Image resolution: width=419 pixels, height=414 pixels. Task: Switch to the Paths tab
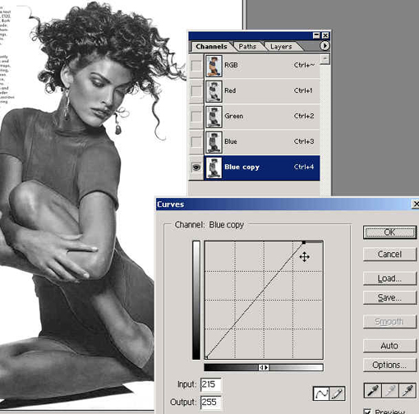pyautogui.click(x=247, y=47)
